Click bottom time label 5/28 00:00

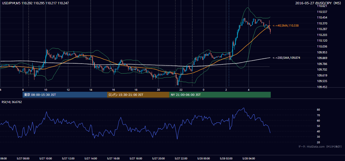coord(203,158)
